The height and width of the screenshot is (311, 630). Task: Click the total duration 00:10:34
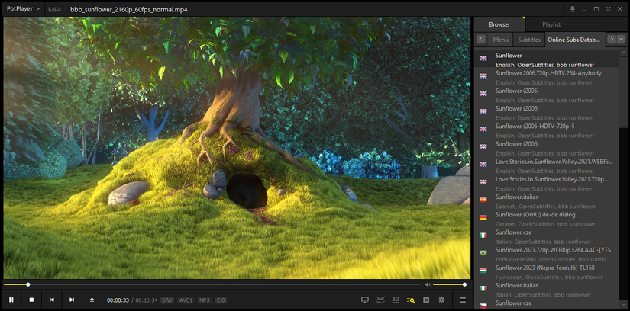147,300
